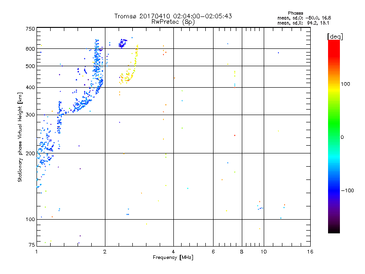365x274 pixels.
Task: Click the "Stationary phase Virtual Height [km]" y-axis label
Action: point(20,137)
